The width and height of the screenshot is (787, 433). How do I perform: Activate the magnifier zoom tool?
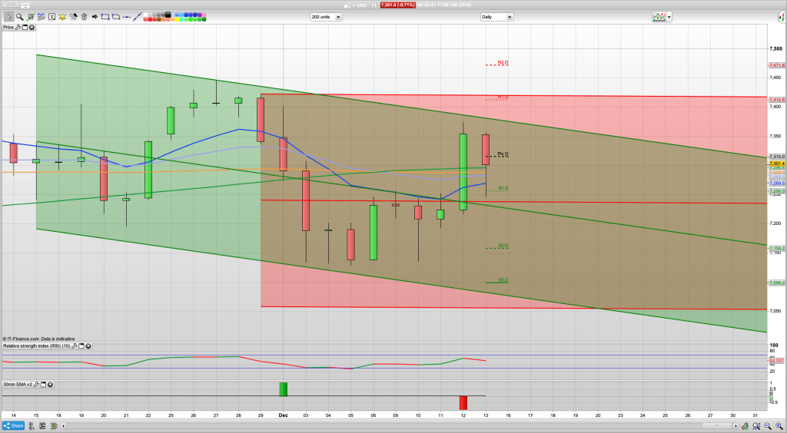pyautogui.click(x=19, y=17)
